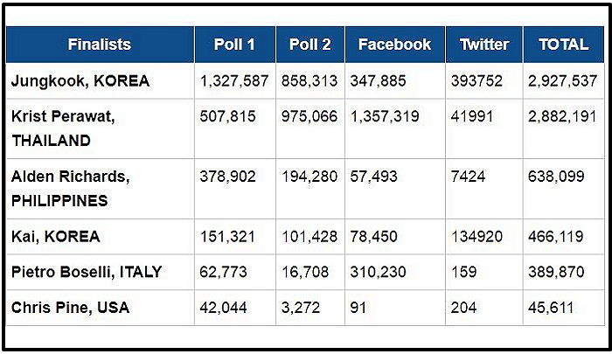The image size is (612, 354).
Task: Click the Pietro Boselli, ITALY cell
Action: [87, 272]
